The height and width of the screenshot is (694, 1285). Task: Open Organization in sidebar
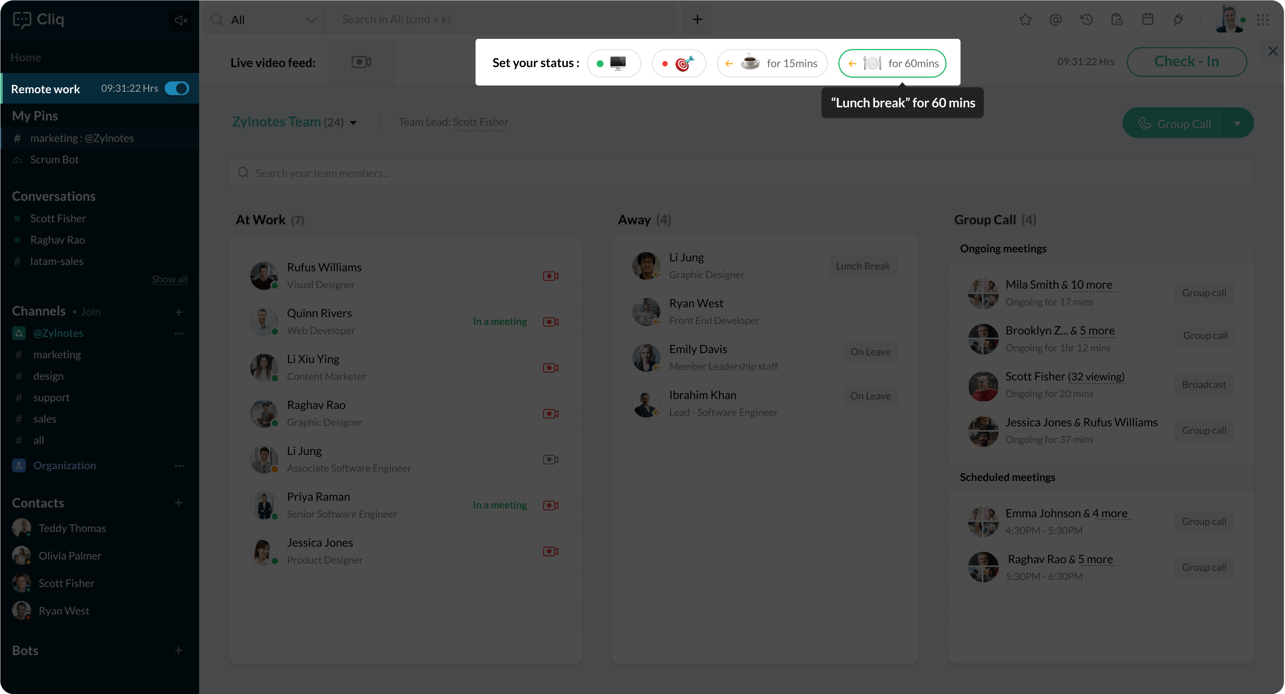(65, 465)
